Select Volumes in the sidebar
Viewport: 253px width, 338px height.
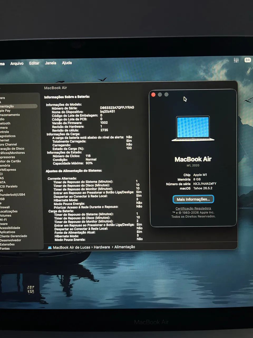coord(6,215)
